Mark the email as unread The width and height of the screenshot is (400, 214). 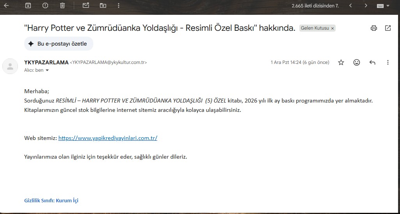click(x=86, y=5)
